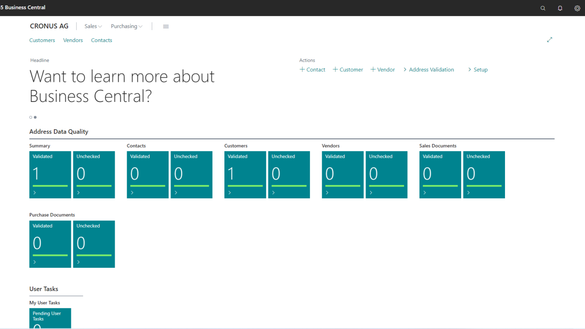
Task: Click the Sales Documents group label
Action: (x=438, y=146)
